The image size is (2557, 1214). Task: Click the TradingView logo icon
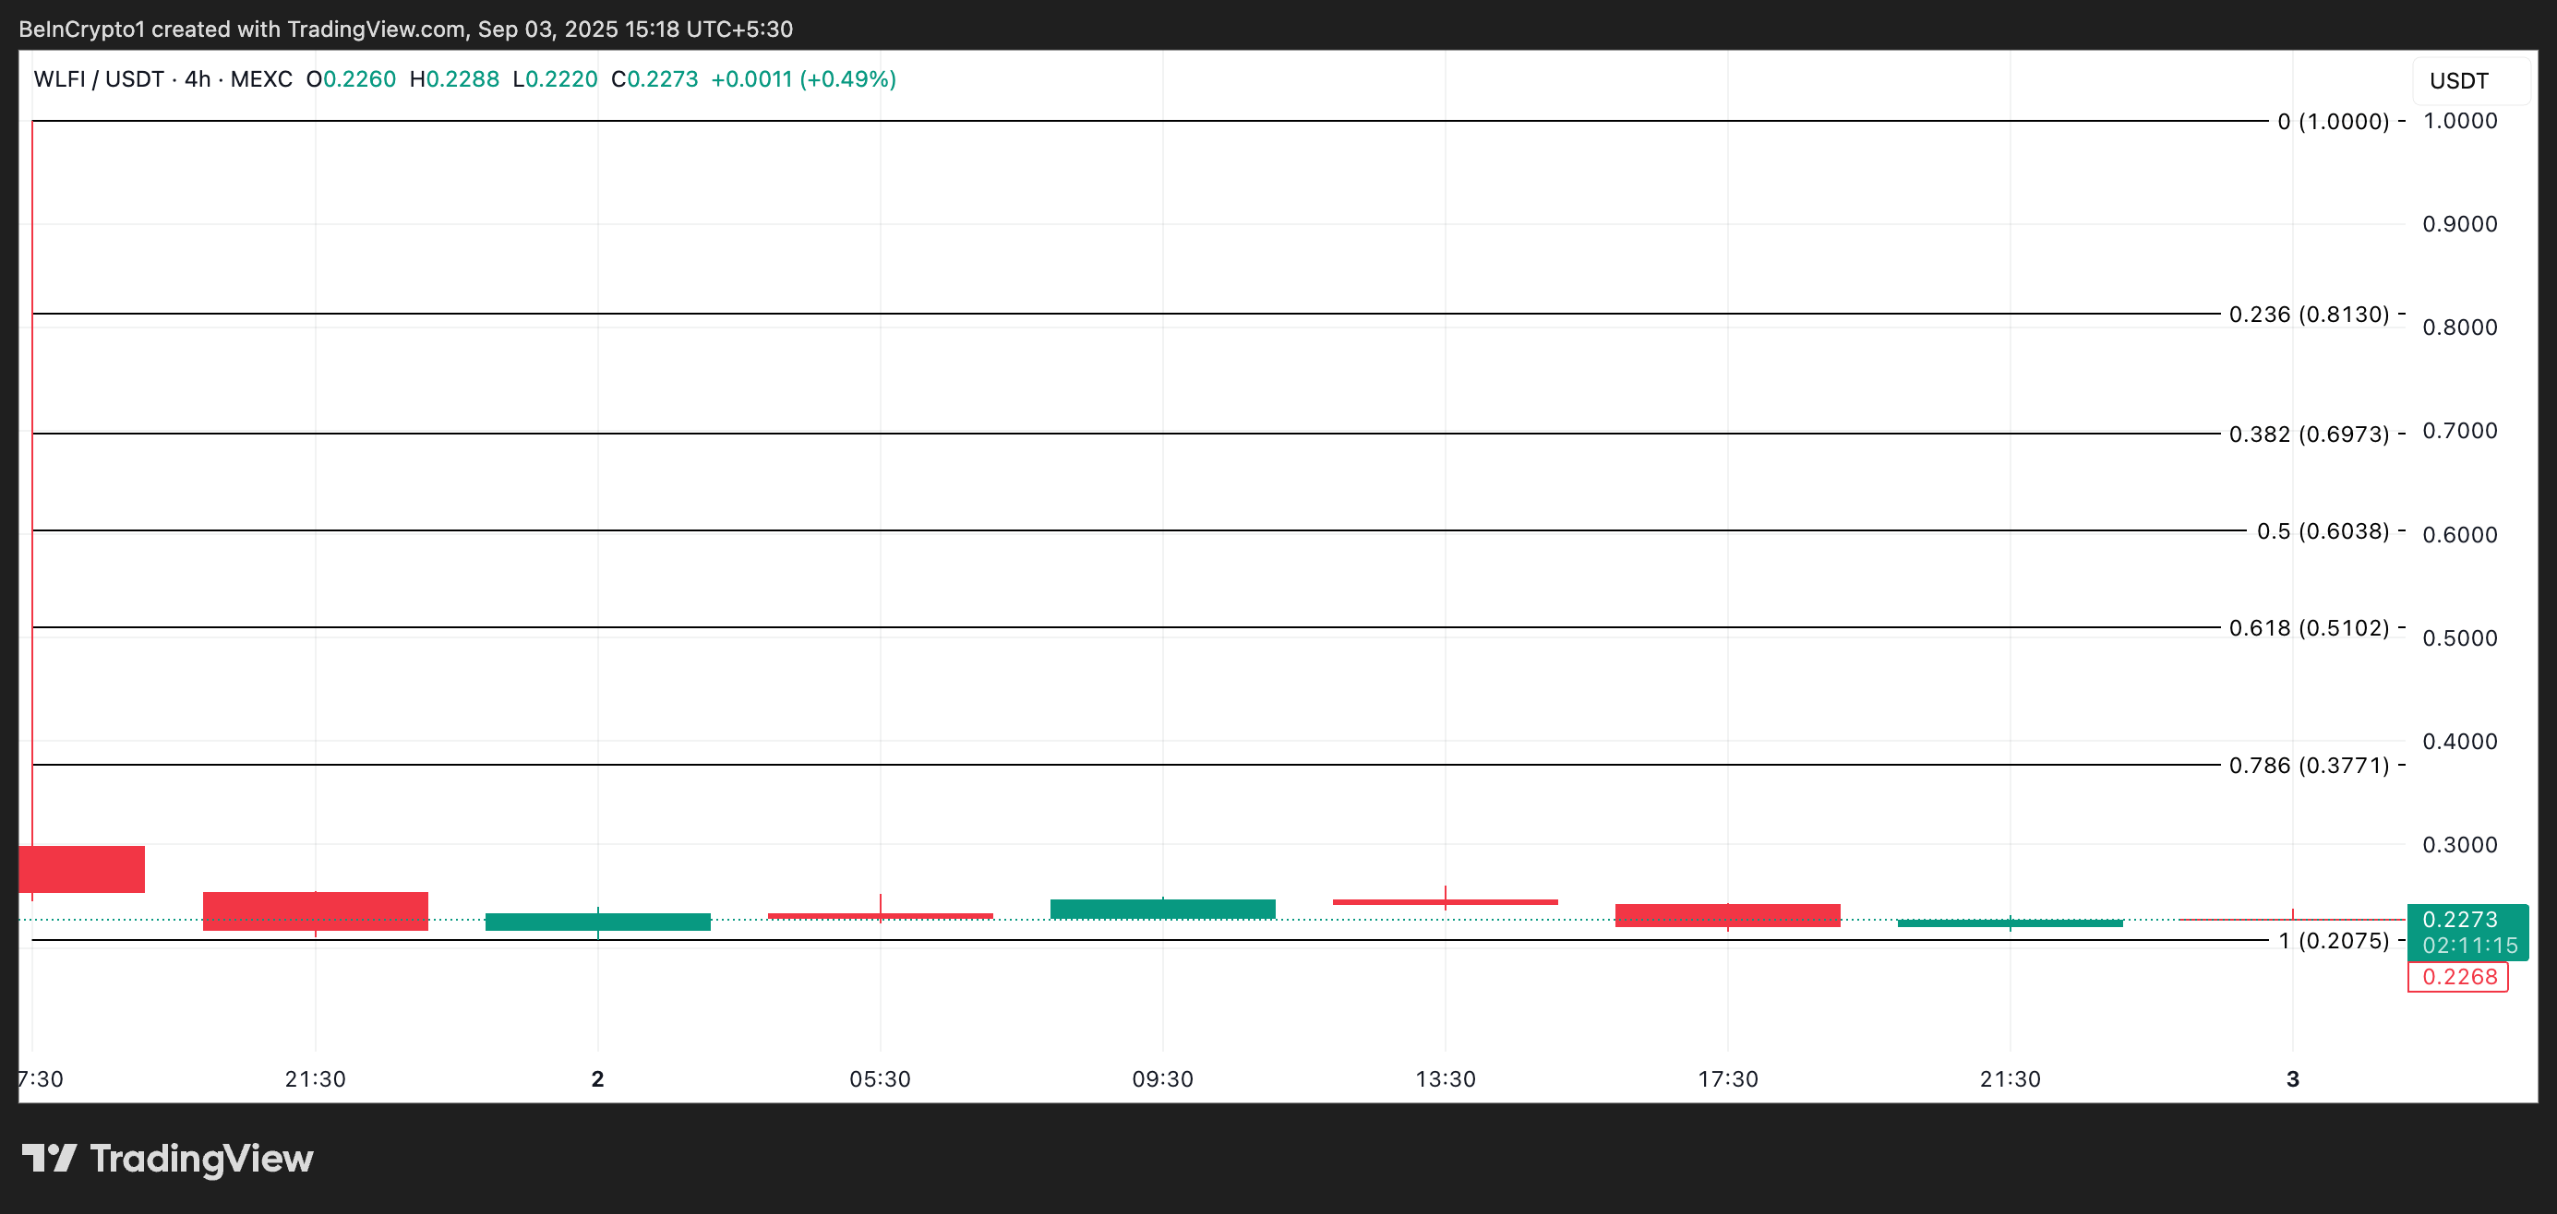(49, 1158)
